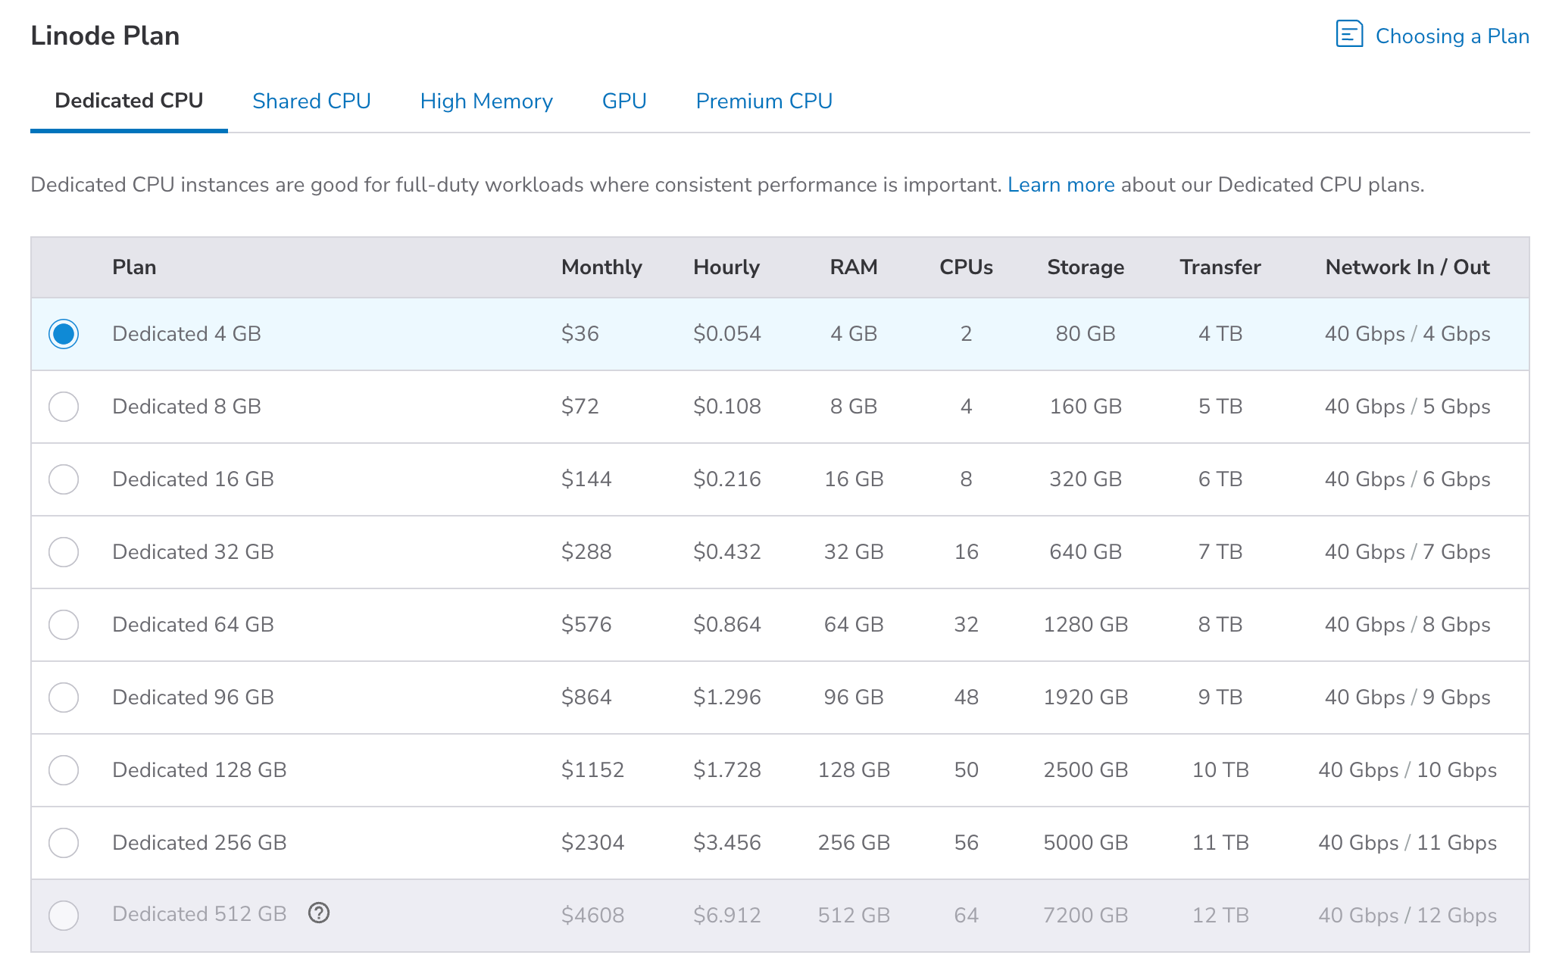The width and height of the screenshot is (1559, 980).
Task: Click the selected Dedicated 4 GB radio
Action: coord(64,334)
